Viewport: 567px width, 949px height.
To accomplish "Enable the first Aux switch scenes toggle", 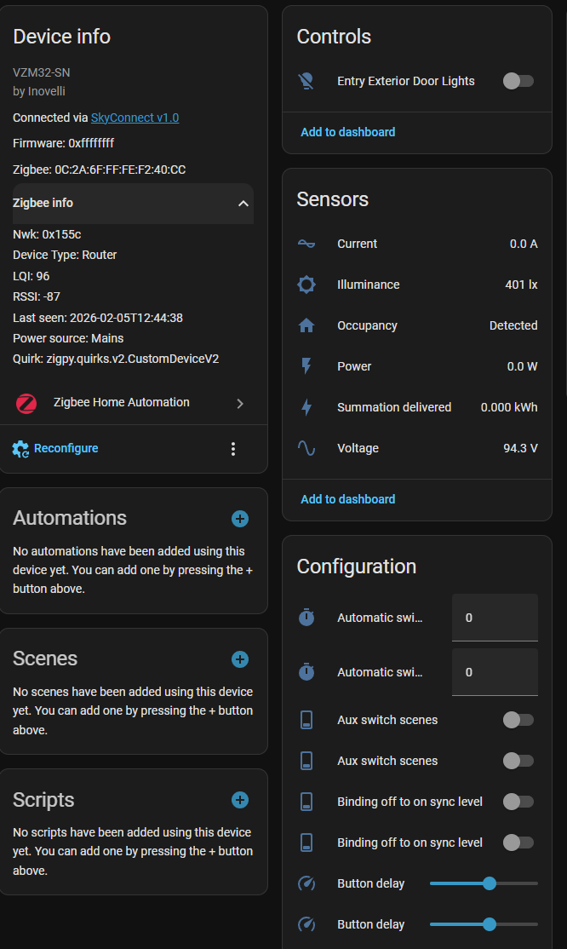I will tap(518, 720).
